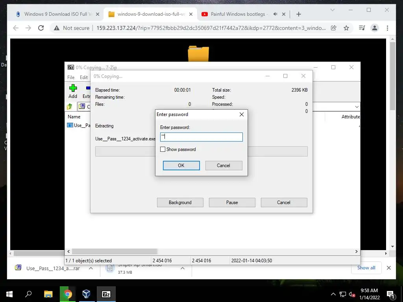Screen dimensions: 403x302
Task: Go back in Chrome history
Action: click(16, 28)
